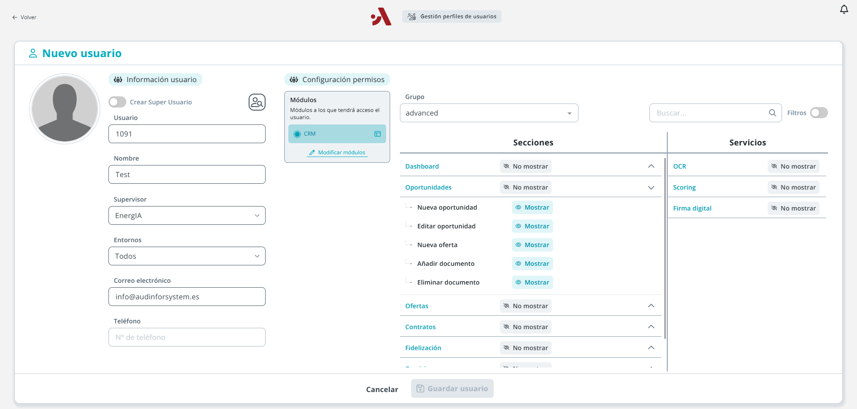This screenshot has height=409, width=857.
Task: Open the Grupo dropdown showing advanced
Action: 489,113
